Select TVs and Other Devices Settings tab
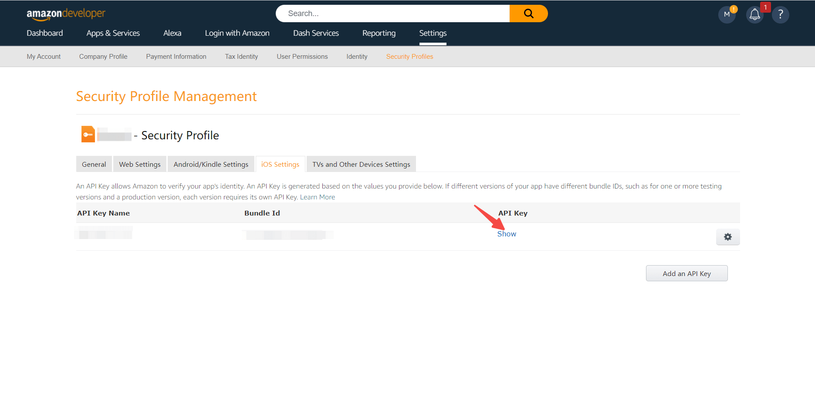The width and height of the screenshot is (815, 411). pyautogui.click(x=361, y=164)
